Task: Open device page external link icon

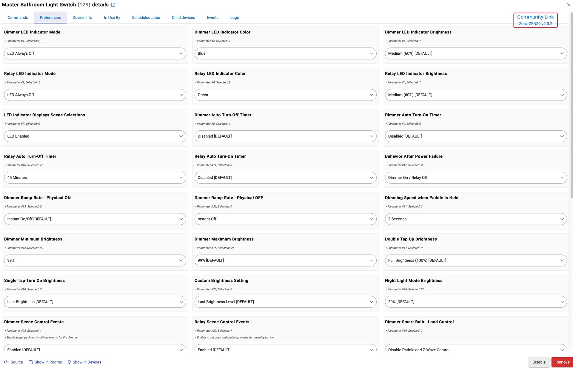Action: (x=113, y=5)
